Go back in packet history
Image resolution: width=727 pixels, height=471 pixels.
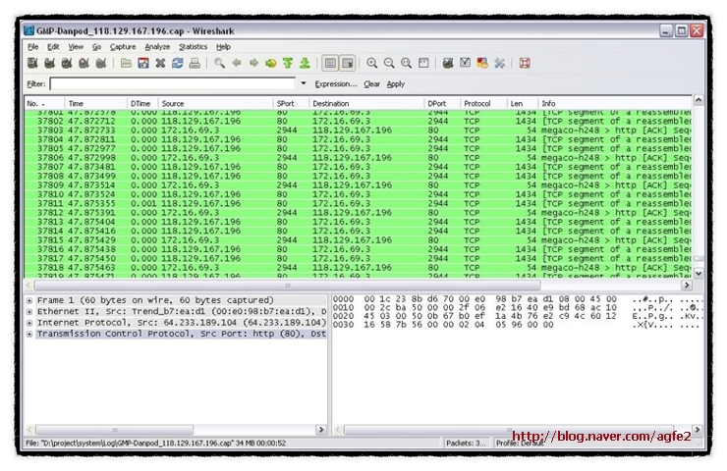pyautogui.click(x=237, y=63)
